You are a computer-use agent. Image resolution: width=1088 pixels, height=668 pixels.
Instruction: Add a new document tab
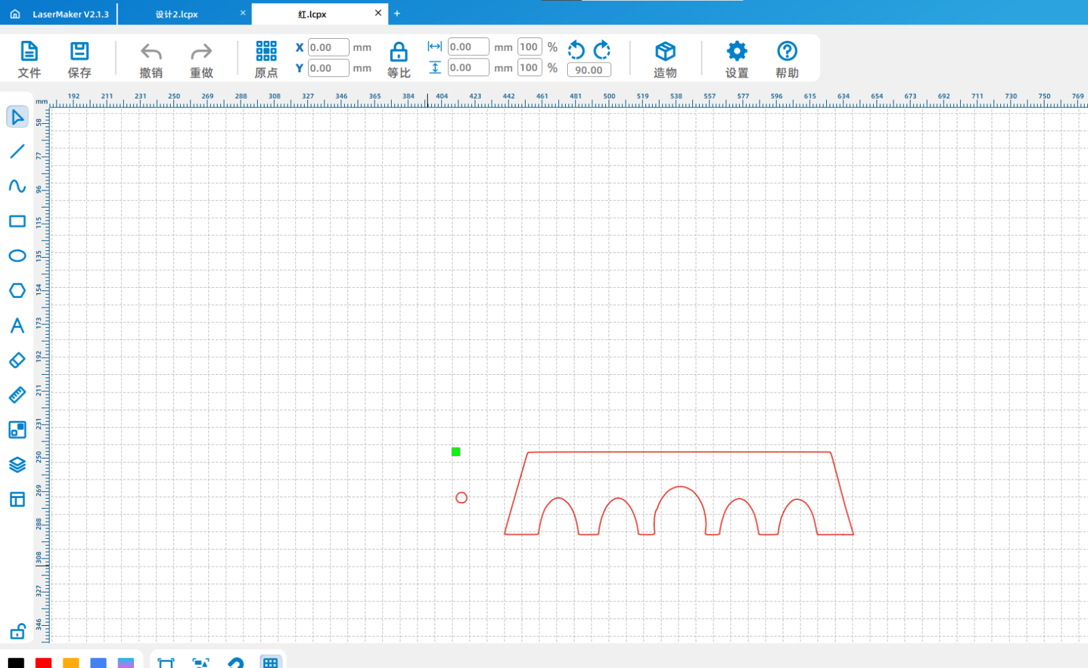[x=397, y=14]
